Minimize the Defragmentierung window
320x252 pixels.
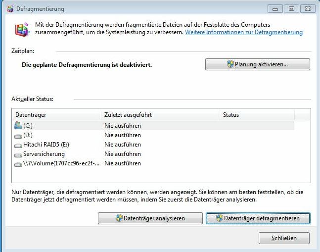point(275,9)
